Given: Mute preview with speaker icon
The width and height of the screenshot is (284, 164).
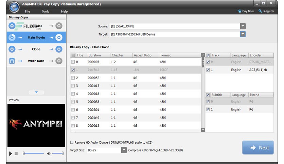Looking at the screenshot, I should coord(49,153).
